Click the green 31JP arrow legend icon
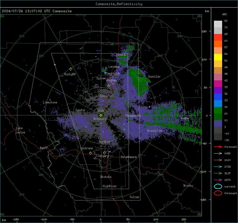The height and width of the screenshot is (223, 238). click(x=218, y=173)
